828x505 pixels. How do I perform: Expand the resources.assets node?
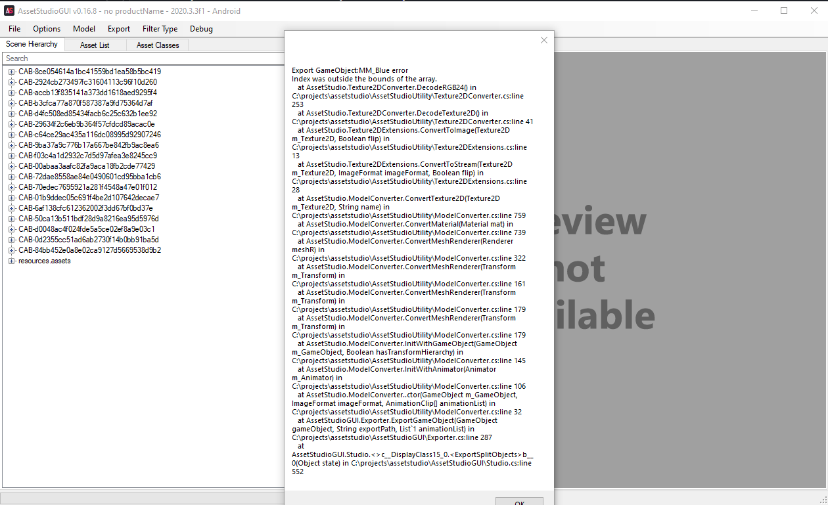click(10, 261)
